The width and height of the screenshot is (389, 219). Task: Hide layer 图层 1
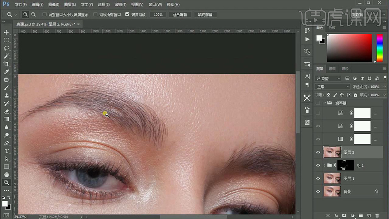[318, 178]
